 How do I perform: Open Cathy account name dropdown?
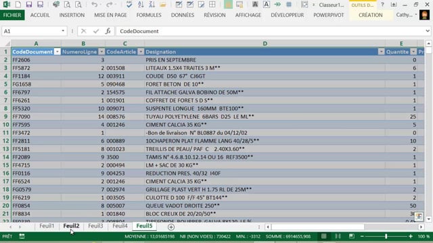pyautogui.click(x=416, y=15)
